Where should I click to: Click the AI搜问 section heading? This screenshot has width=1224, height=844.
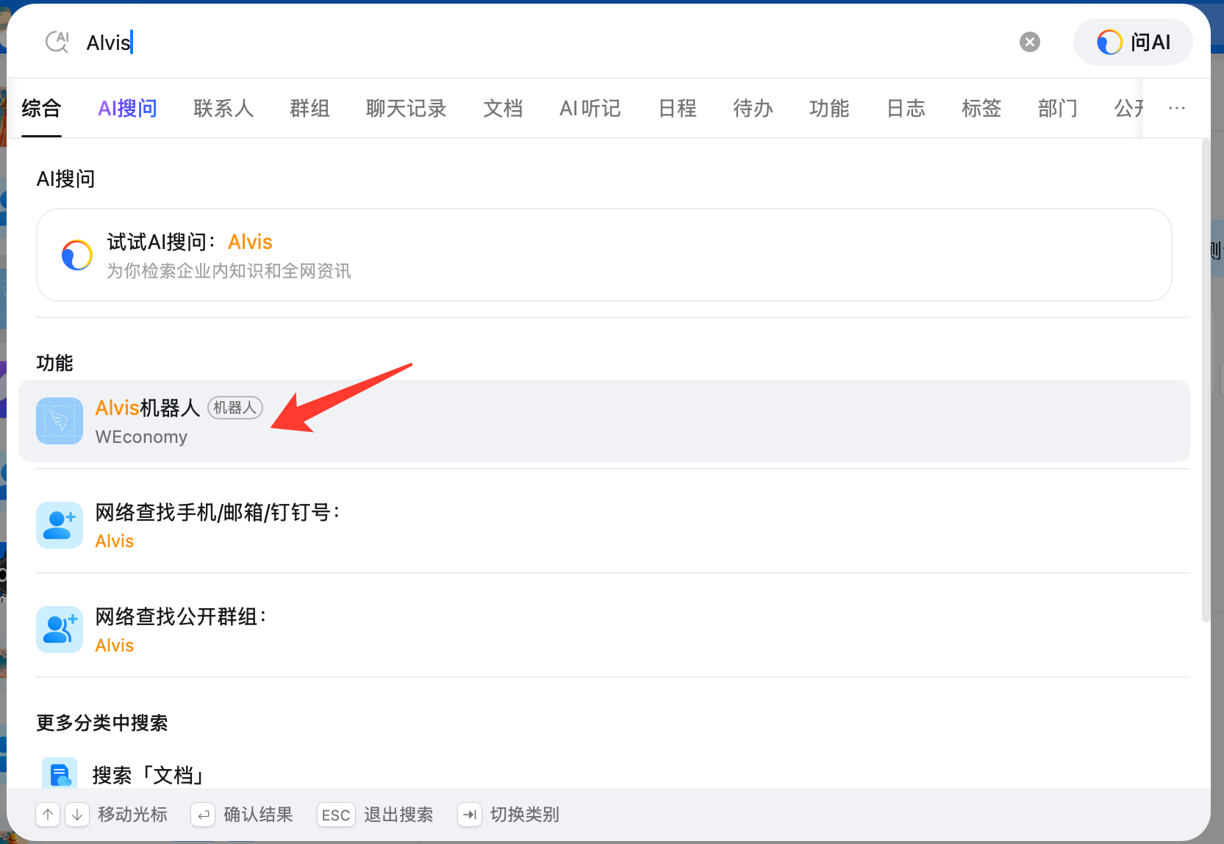(x=66, y=178)
